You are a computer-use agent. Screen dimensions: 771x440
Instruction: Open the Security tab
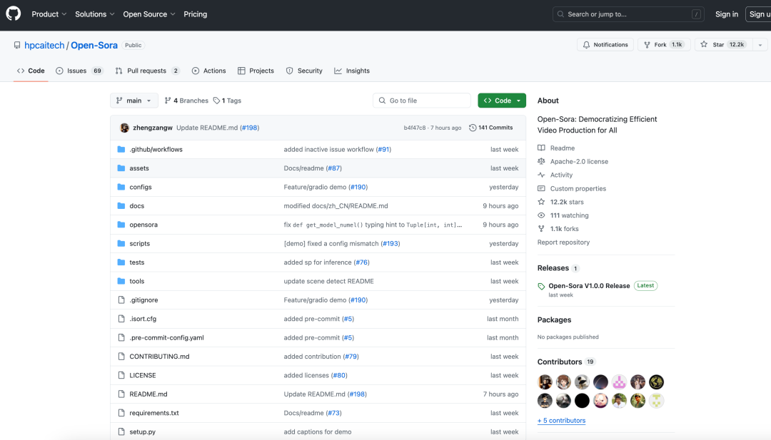(304, 71)
